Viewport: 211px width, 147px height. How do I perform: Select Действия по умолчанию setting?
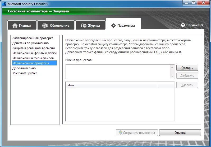(x=34, y=43)
